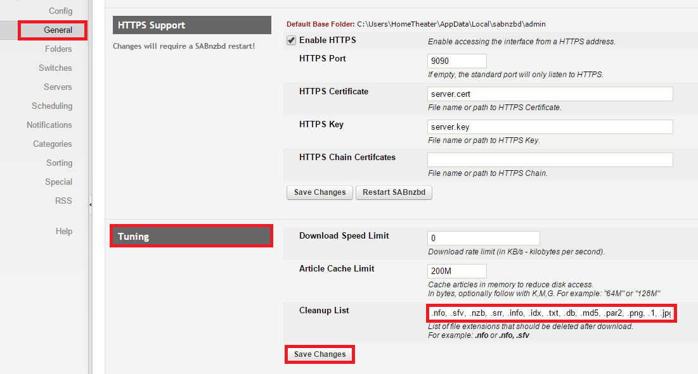Screen dimensions: 698x374
Task: Focus the Article Cache Limit field
Action: [x=456, y=271]
